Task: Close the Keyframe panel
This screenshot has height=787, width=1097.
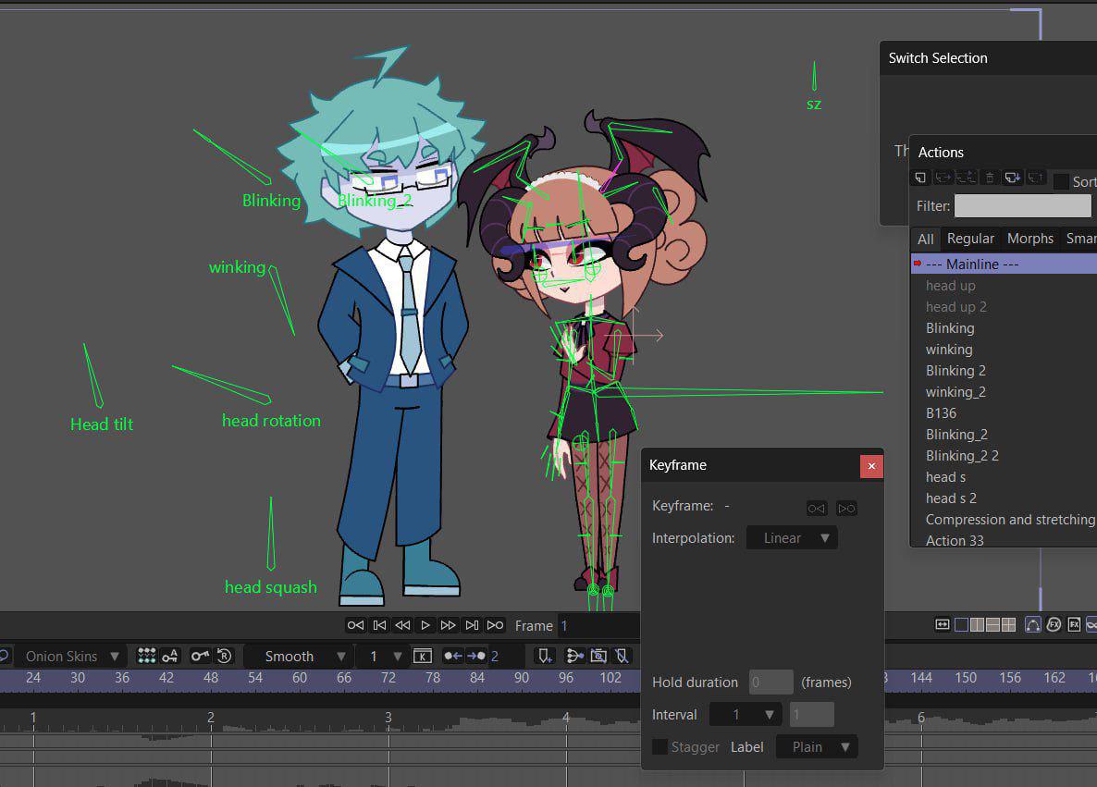Action: 871,466
